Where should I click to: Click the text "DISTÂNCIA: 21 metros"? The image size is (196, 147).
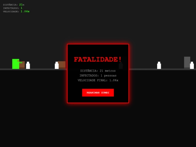pos(98,71)
